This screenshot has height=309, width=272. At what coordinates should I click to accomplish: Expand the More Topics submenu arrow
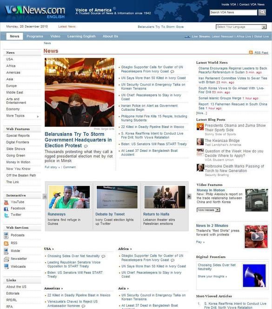(x=38, y=116)
